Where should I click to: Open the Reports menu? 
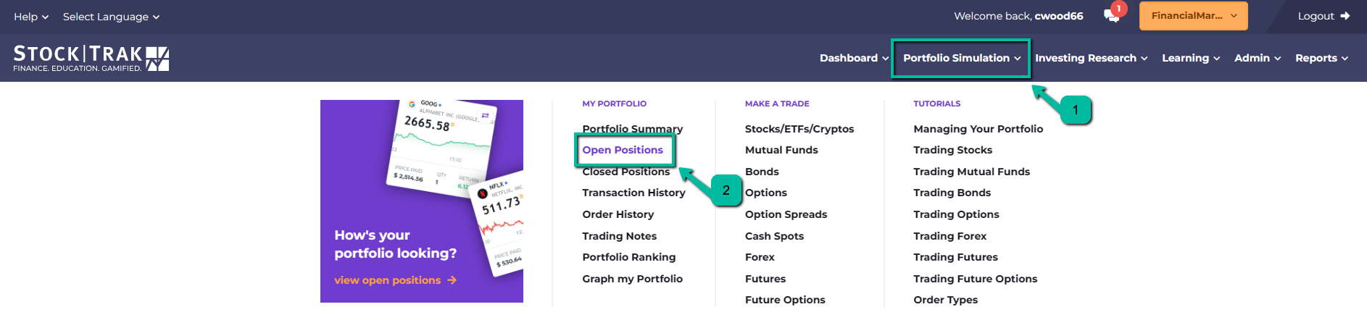1321,58
